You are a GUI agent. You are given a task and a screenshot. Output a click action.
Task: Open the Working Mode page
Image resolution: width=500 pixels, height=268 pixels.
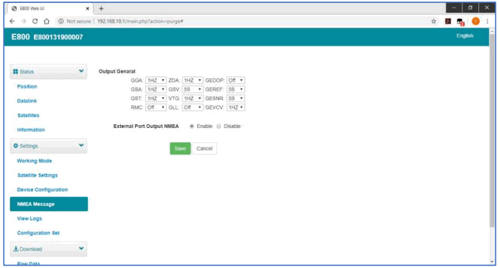pos(34,161)
